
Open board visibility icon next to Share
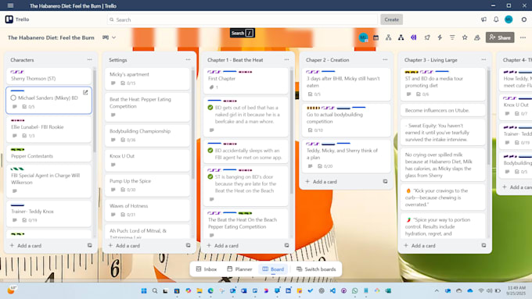click(477, 37)
